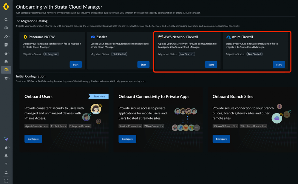Click the Onboard Connectivity to Private Apps heading
298x184 pixels.
pos(154,96)
